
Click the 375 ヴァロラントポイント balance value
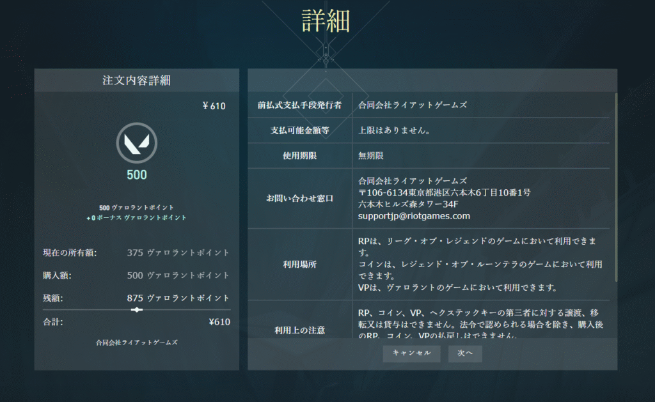[178, 252]
